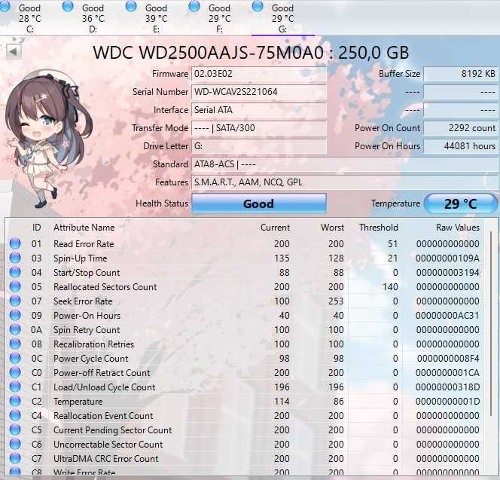500x480 pixels.
Task: Click the Features S.M.A.R.T. field
Action: [344, 182]
